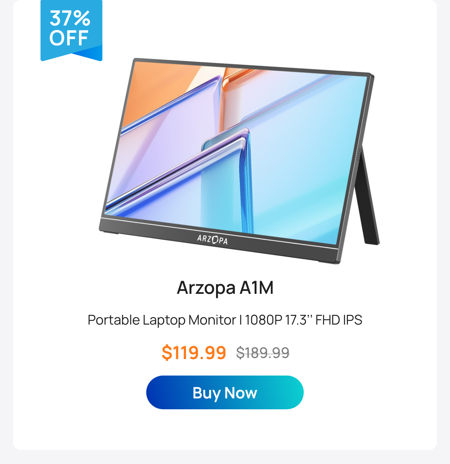Open the Arzopa A1M product title
This screenshot has height=464, width=450.
coord(225,288)
